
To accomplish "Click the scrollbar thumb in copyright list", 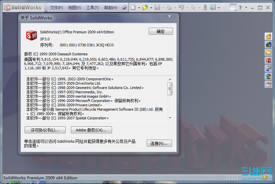I will 170,89.
